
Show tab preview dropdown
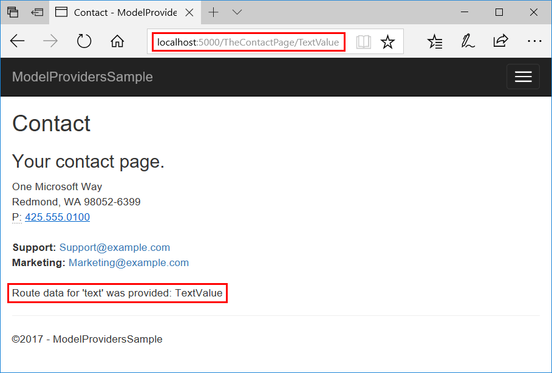pyautogui.click(x=237, y=12)
